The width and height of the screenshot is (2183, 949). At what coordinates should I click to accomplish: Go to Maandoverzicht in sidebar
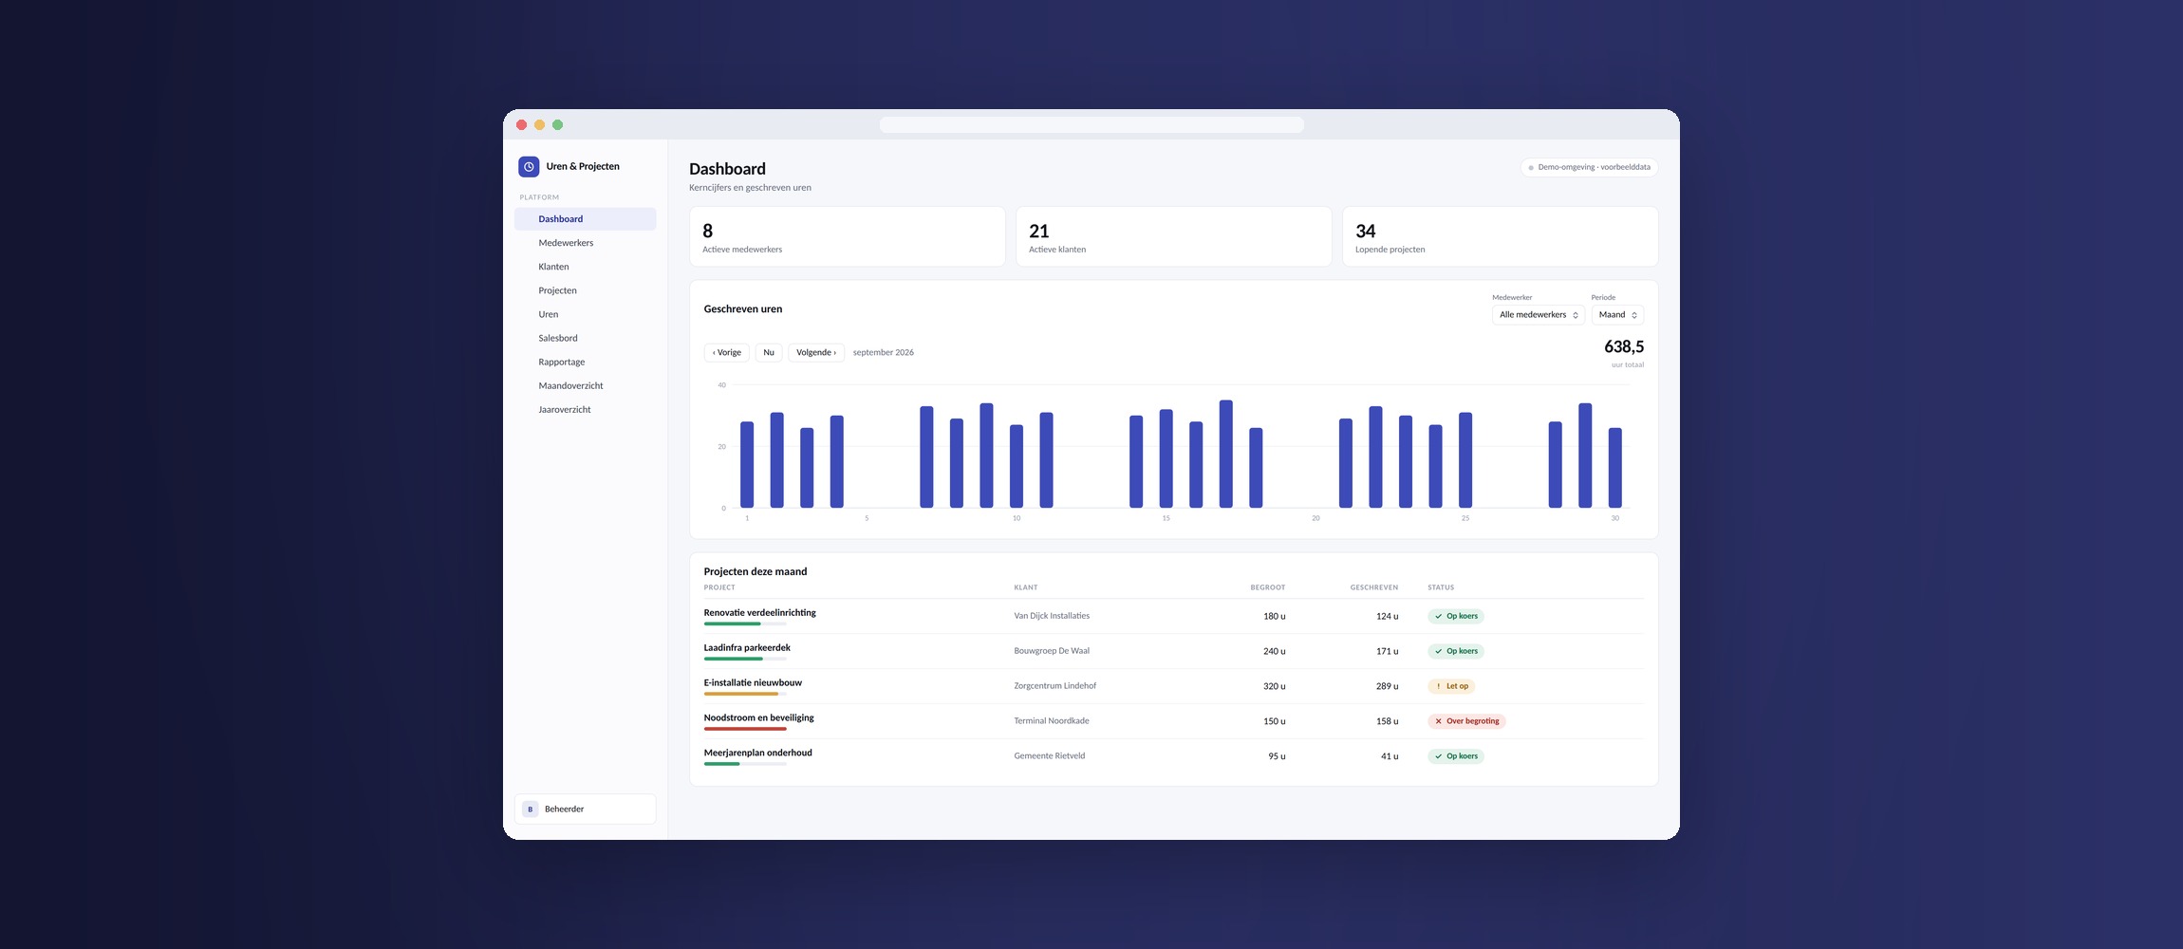pos(585,385)
